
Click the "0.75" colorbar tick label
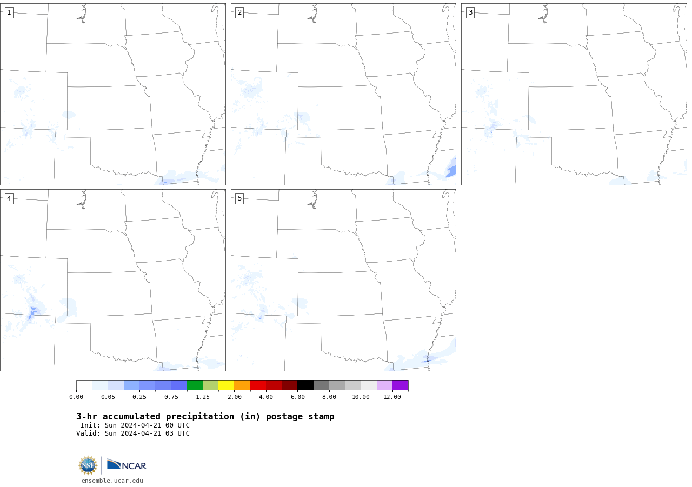tap(171, 397)
